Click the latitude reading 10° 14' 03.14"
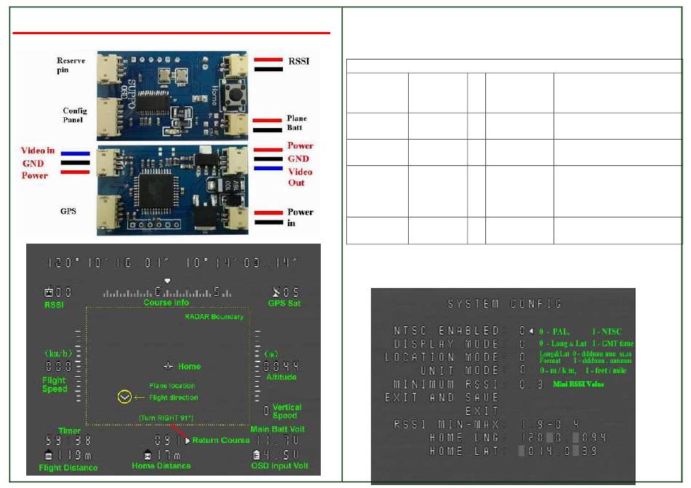 [242, 263]
